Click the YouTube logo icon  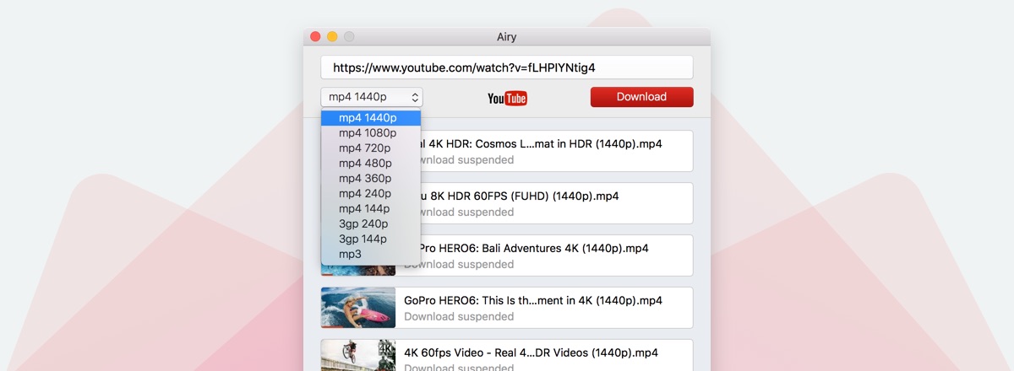point(507,99)
